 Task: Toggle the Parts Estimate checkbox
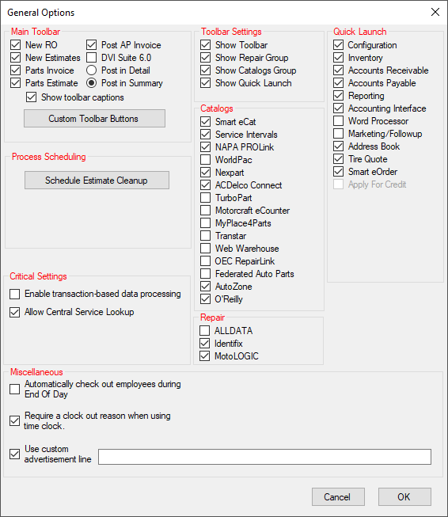pyautogui.click(x=16, y=83)
